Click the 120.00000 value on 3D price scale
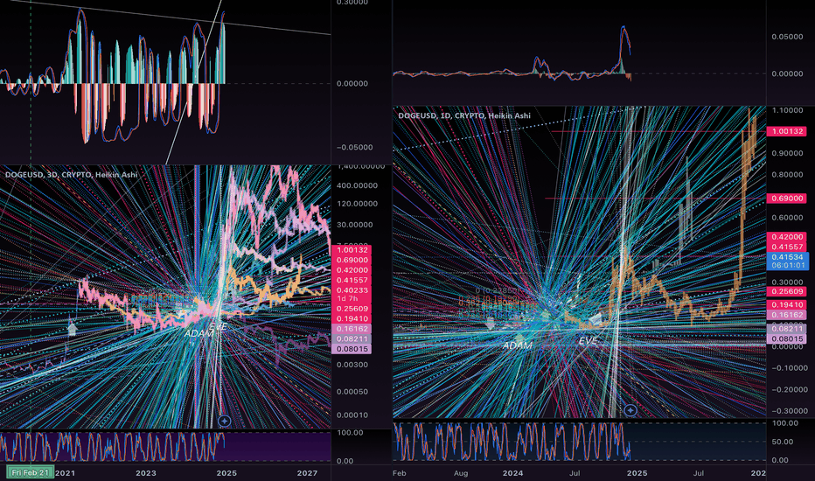This screenshot has height=481, width=815. point(357,203)
